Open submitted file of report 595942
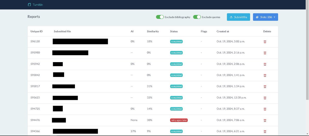Screen dimensions: 309x136 [58, 64]
